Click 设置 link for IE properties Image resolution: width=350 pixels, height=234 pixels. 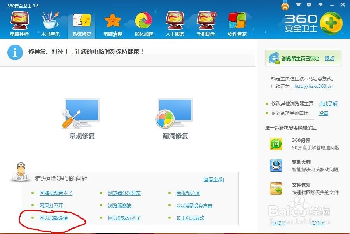324,114
